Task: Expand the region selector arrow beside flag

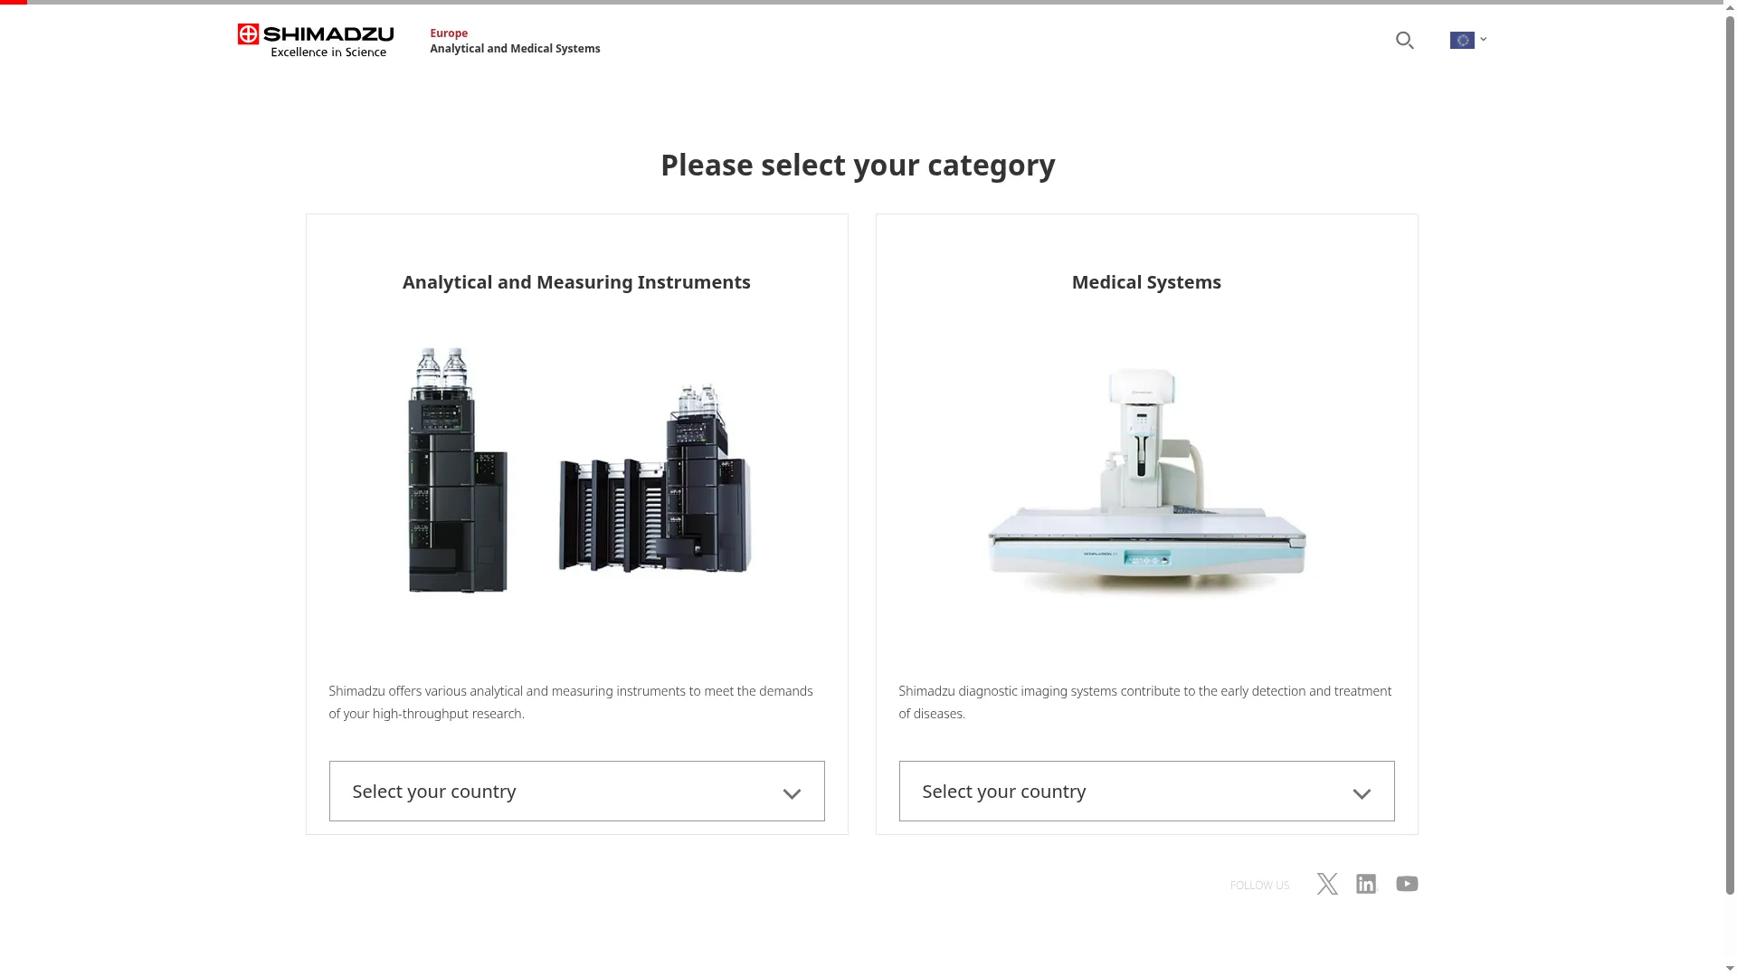Action: (1484, 39)
